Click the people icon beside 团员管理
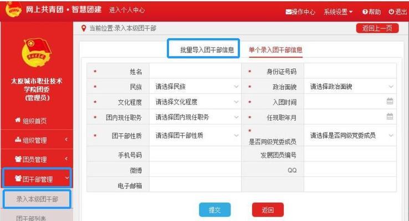The height and width of the screenshot is (221, 409). pyautogui.click(x=18, y=159)
